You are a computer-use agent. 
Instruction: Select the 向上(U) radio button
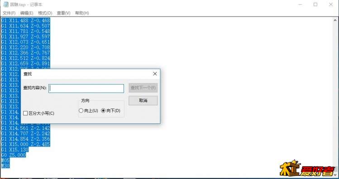coord(81,111)
